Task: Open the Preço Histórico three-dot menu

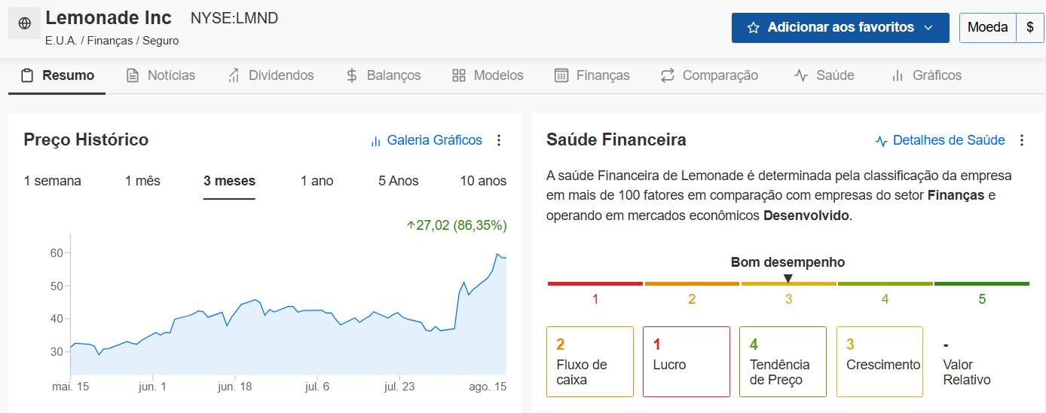Action: [x=498, y=140]
